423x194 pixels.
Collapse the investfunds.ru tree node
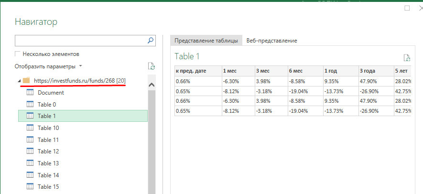pos(19,80)
